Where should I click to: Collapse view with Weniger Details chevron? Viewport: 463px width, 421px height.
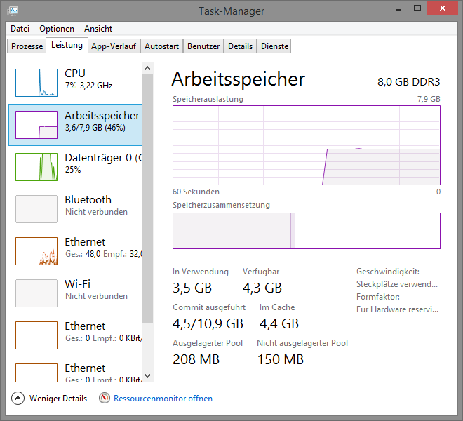point(18,399)
